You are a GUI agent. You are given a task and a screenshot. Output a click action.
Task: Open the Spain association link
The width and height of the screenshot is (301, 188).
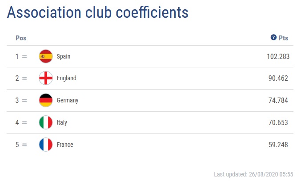[x=64, y=56]
